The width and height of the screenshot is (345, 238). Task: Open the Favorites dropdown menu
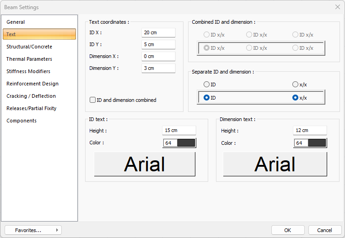pos(33,230)
